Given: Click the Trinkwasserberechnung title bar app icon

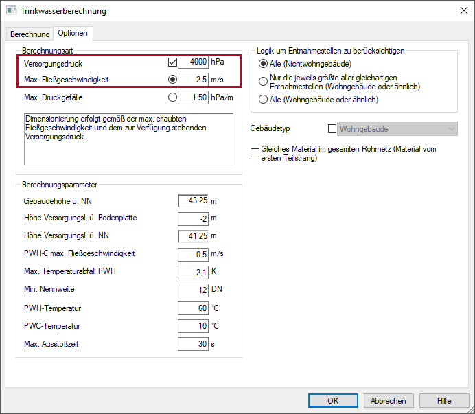Looking at the screenshot, I should coord(11,10).
